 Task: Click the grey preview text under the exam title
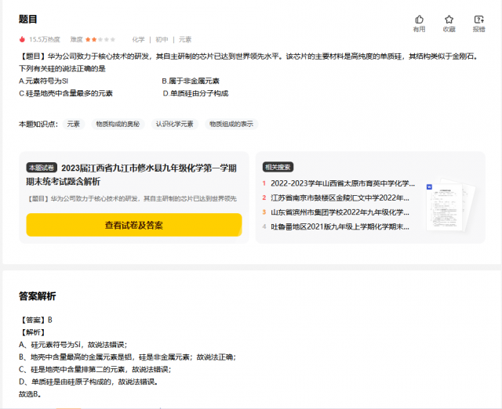pos(132,199)
